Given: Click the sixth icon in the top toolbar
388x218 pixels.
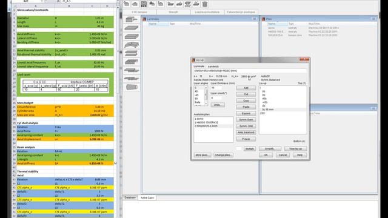Looking at the screenshot, I should click(x=170, y=4).
